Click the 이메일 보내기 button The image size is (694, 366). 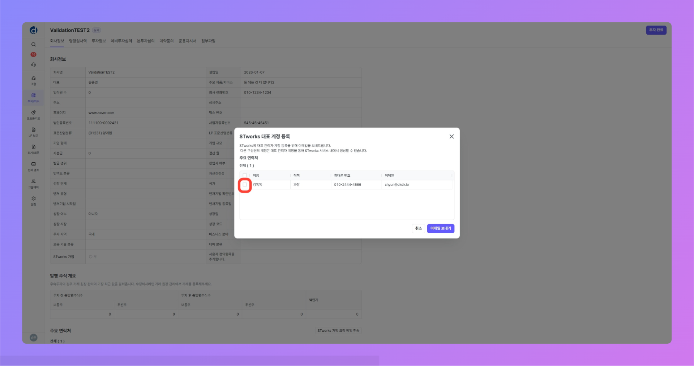[x=440, y=228]
